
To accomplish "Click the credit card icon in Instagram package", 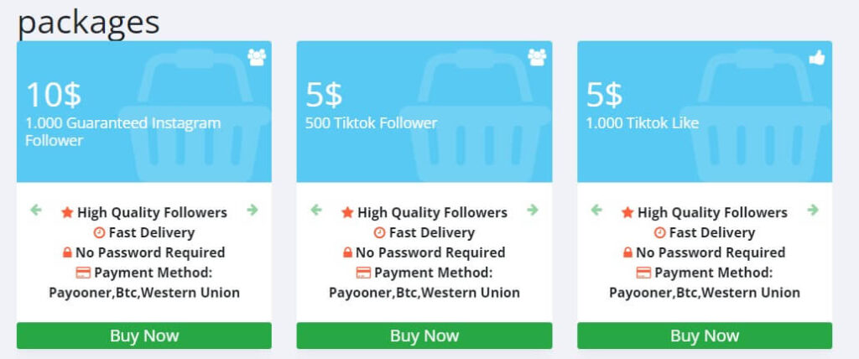I will 83,273.
